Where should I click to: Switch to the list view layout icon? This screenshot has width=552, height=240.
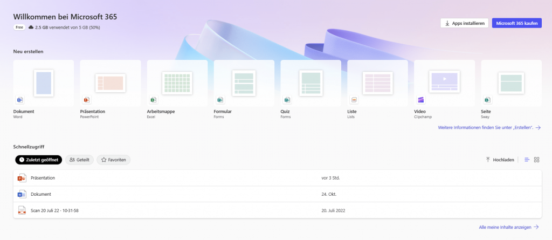coord(527,160)
